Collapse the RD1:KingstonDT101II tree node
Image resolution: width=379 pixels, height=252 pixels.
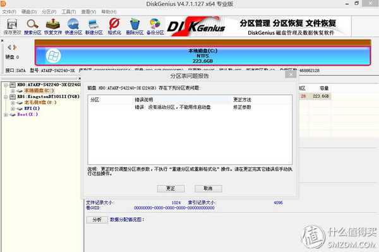click(x=6, y=97)
